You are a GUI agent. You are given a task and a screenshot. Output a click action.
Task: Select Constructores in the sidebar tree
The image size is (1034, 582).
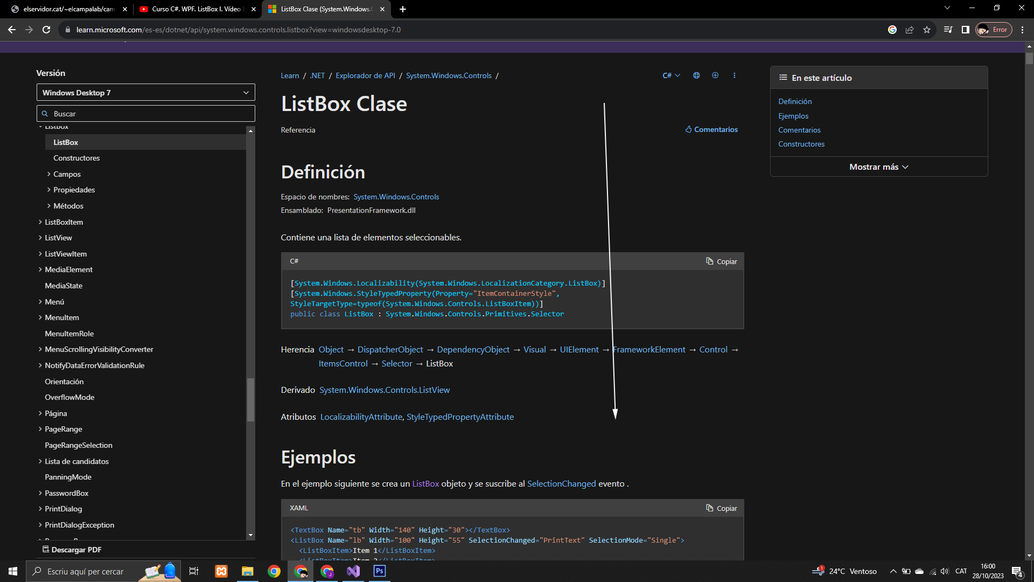[x=76, y=158]
